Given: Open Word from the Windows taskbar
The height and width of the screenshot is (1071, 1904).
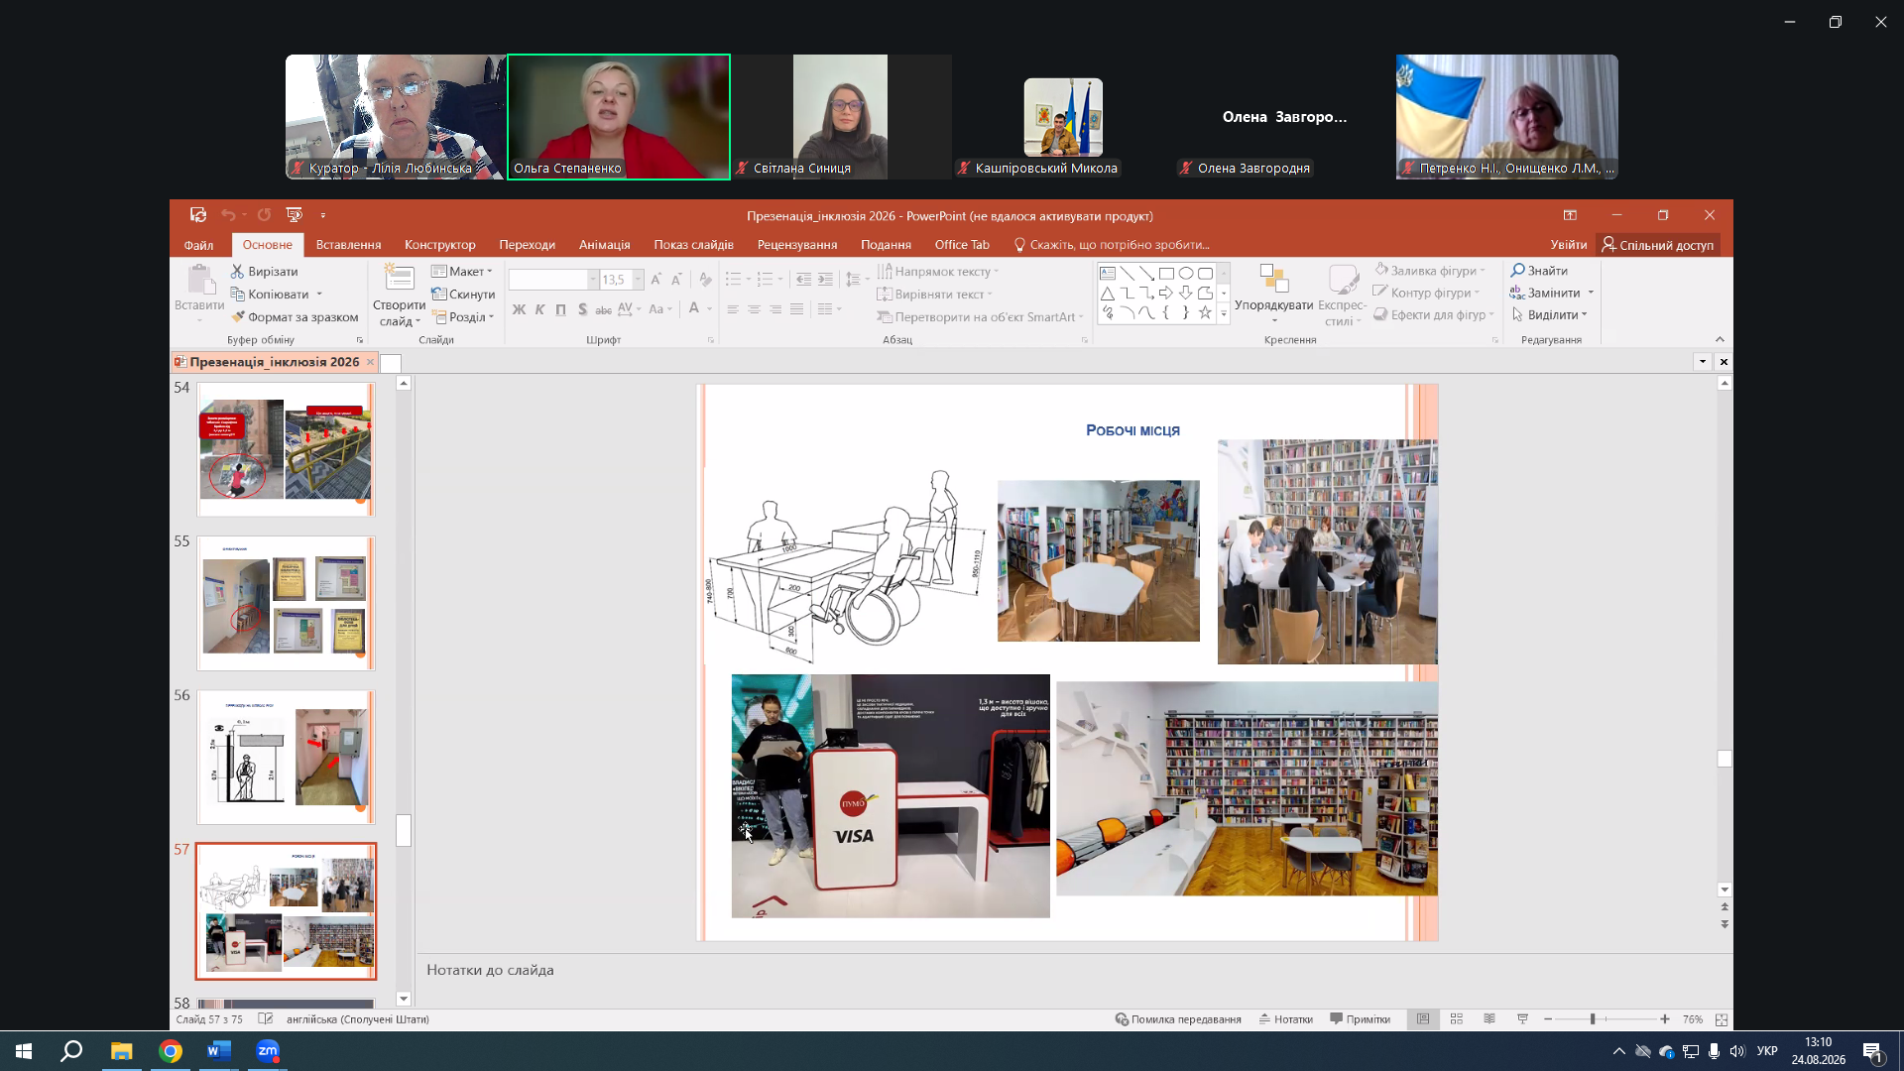Looking at the screenshot, I should point(219,1051).
